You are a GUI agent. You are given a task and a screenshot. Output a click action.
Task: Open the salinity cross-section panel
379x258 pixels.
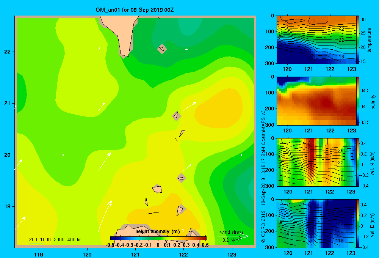pyautogui.click(x=316, y=101)
